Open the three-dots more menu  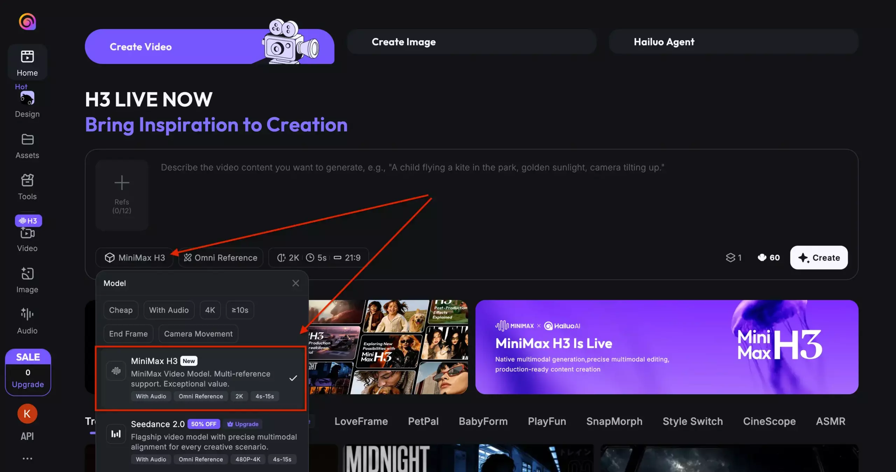(x=27, y=458)
